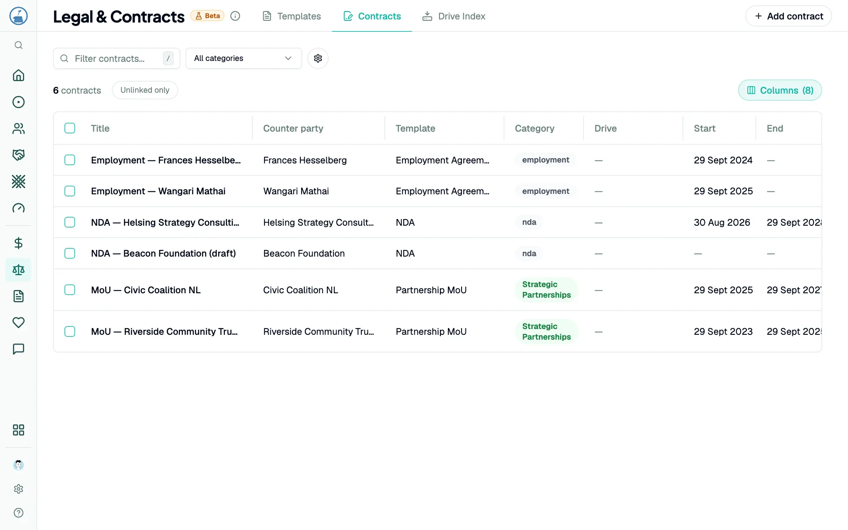Focus the Filter contracts search field
Screen dimensions: 848x530
tap(117, 58)
